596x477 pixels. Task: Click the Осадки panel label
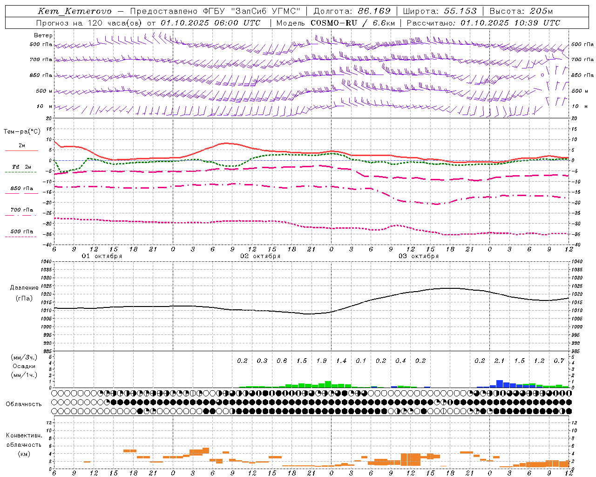24,366
